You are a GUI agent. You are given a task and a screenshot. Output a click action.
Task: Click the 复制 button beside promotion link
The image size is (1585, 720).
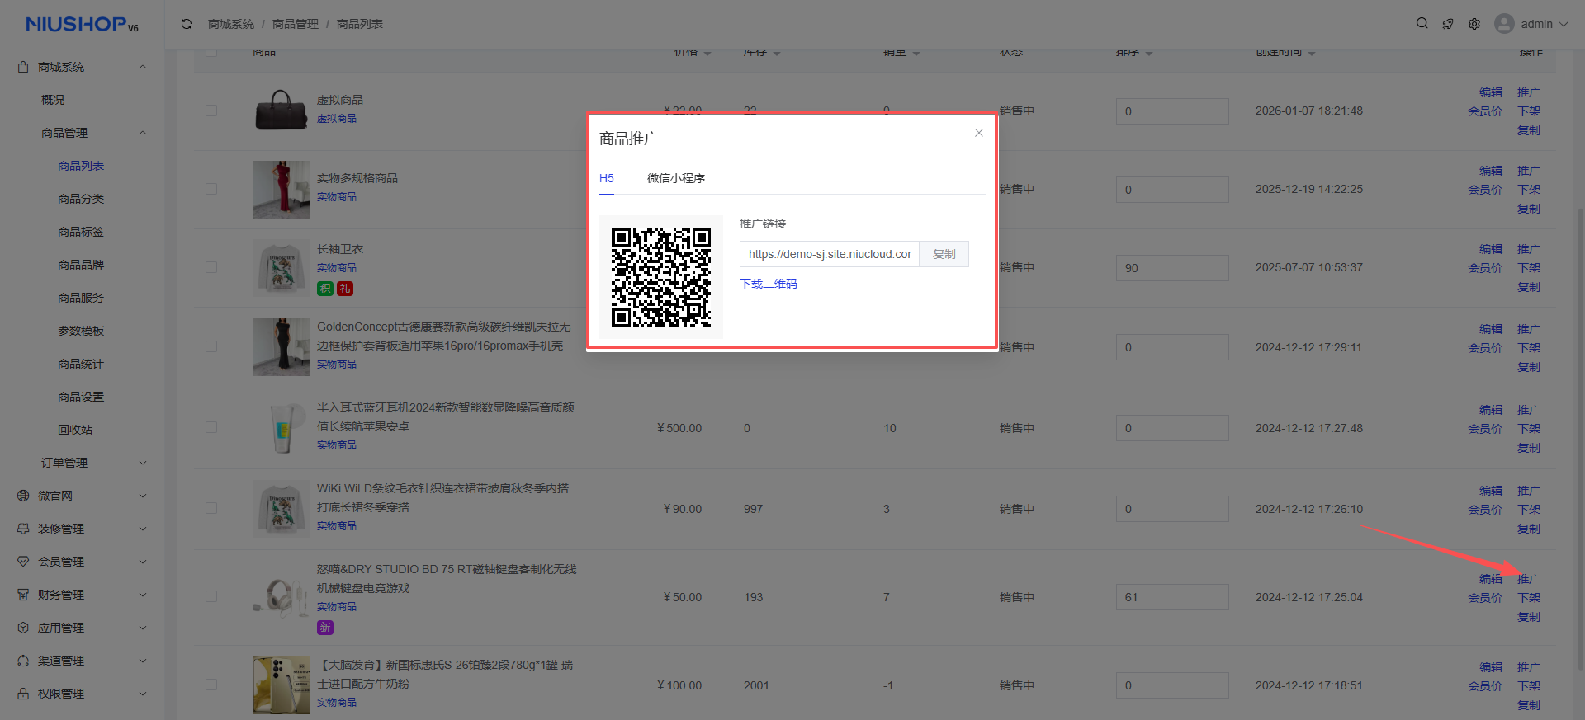pos(944,254)
